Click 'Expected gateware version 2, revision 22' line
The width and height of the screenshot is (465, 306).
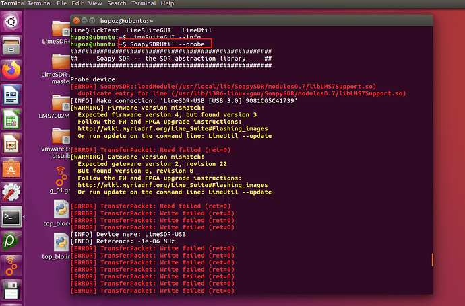[x=152, y=164]
